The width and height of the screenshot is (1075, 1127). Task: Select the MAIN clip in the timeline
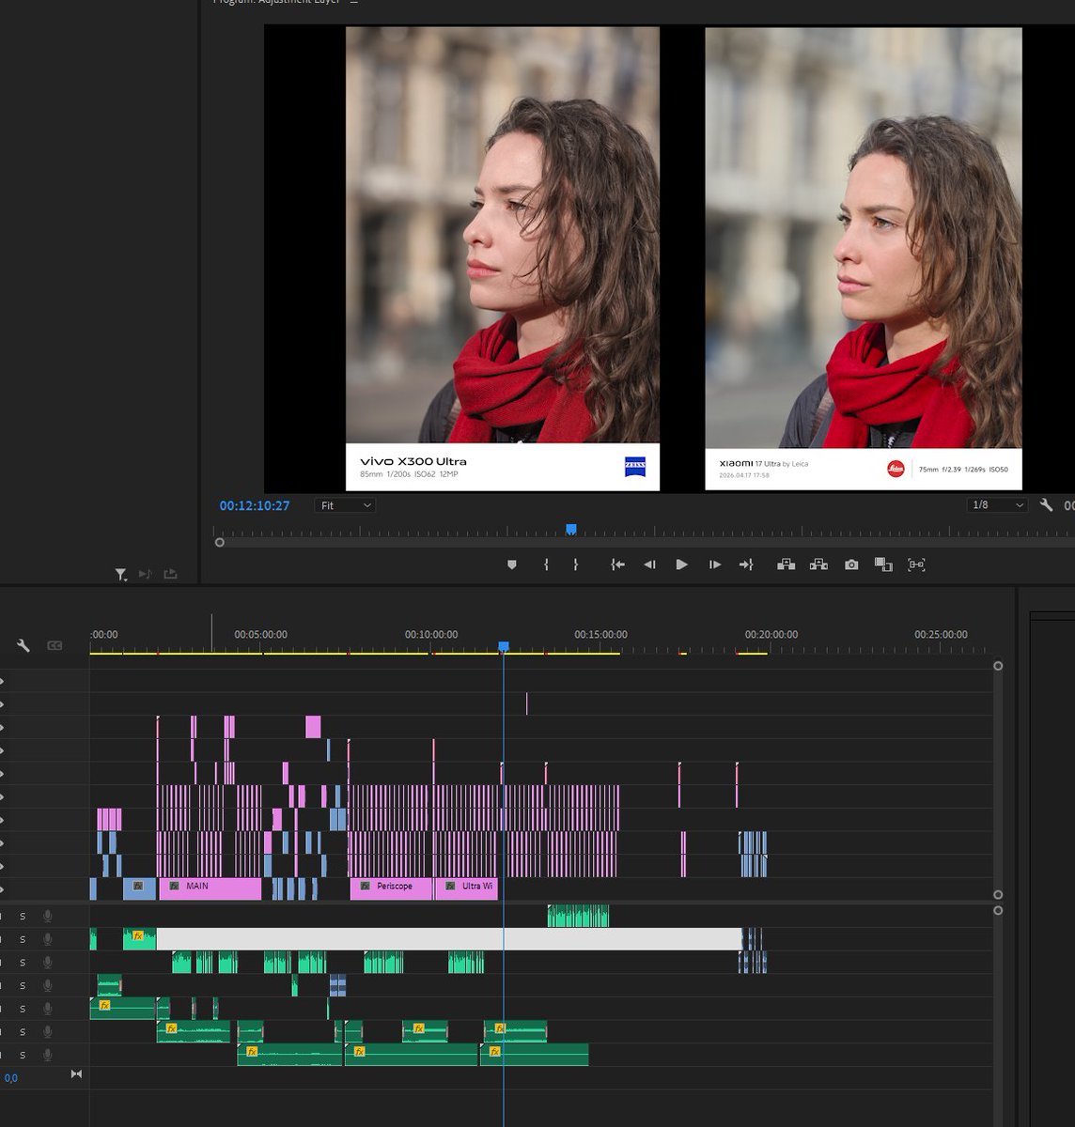(x=210, y=888)
